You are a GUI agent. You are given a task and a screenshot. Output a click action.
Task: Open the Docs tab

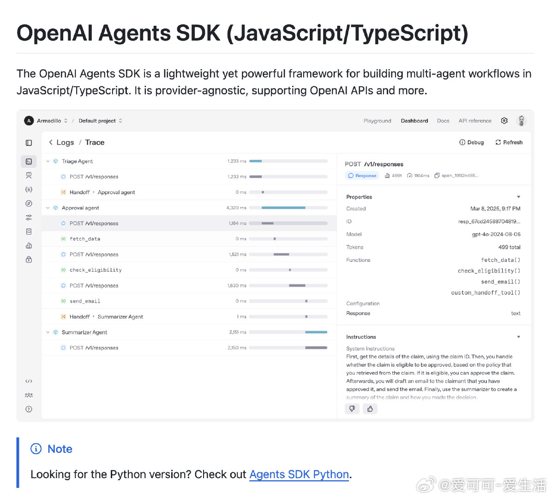[x=443, y=121]
